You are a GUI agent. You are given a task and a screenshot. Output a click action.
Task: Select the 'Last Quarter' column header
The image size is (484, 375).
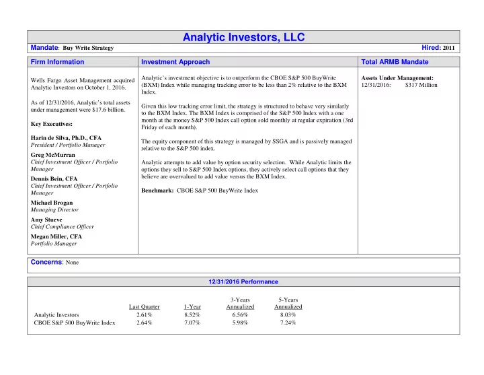tap(144, 307)
